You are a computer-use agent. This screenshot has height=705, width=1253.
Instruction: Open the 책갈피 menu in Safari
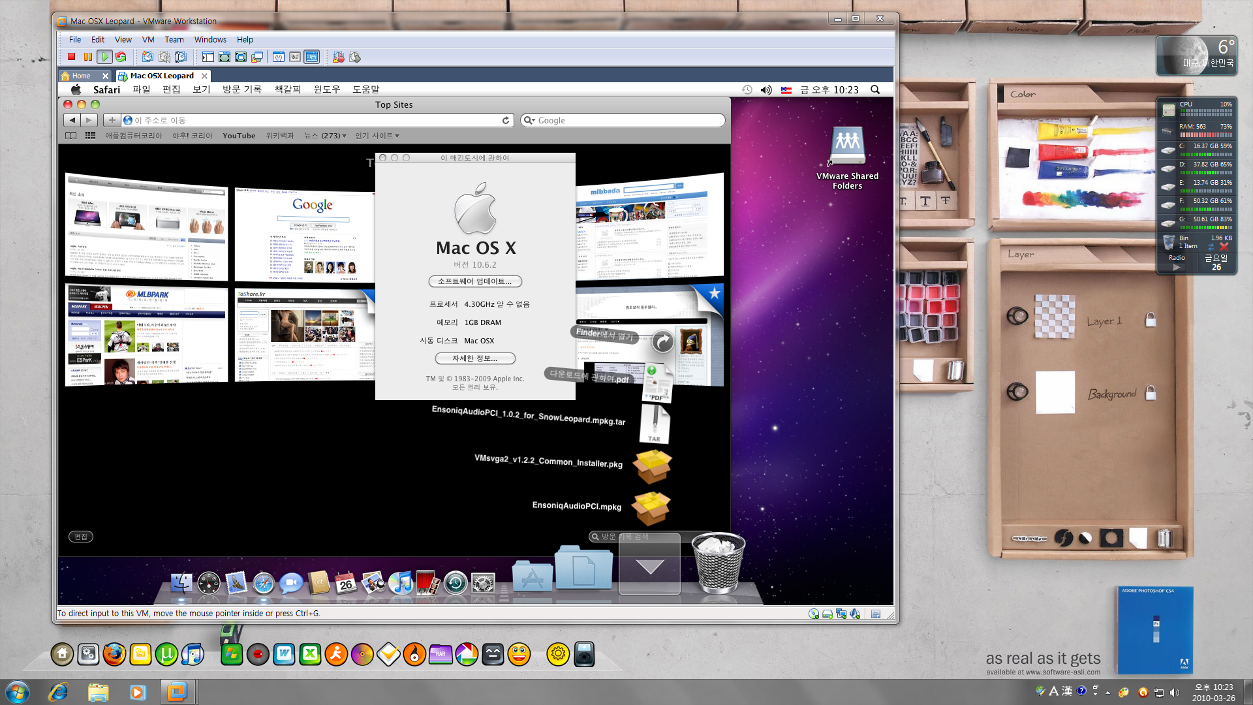[x=287, y=89]
